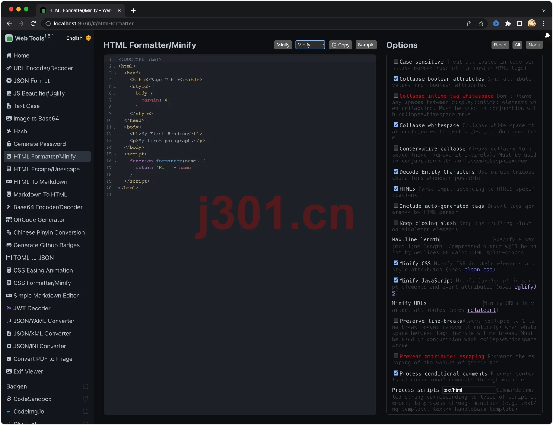Click the Chinese Pinyin Conversion icon
553x425 pixels.
pyautogui.click(x=9, y=232)
